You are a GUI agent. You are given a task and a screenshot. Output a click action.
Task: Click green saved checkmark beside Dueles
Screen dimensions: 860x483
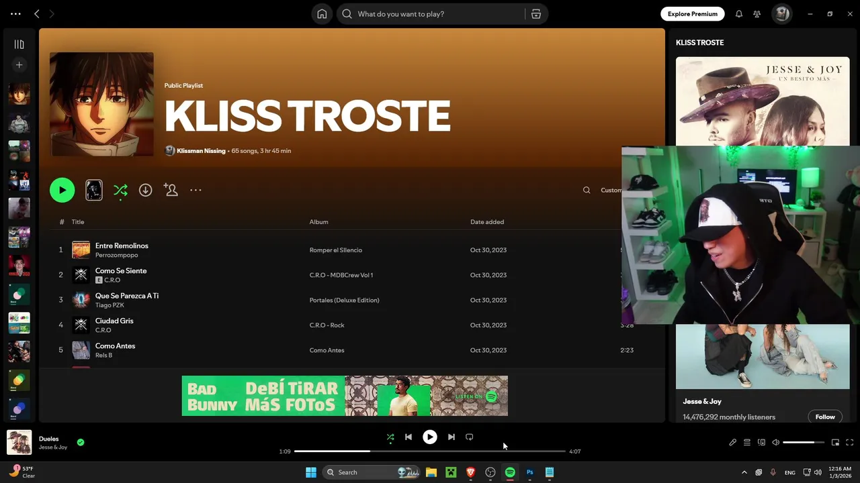point(81,443)
